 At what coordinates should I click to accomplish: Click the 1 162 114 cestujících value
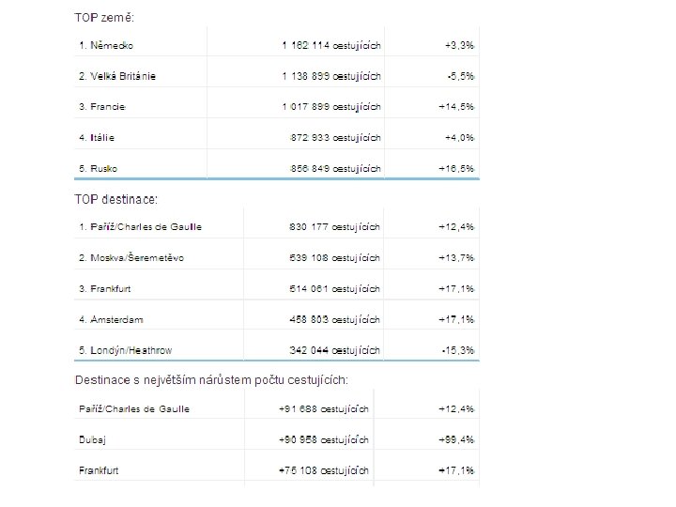click(x=331, y=45)
